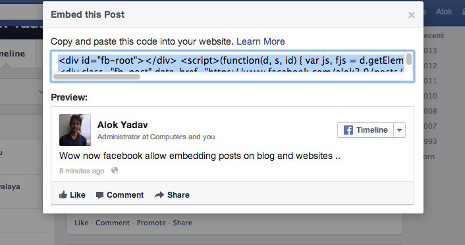Screen dimensions: 465x245
Task: Click the Comment speech bubble icon
Action: [x=99, y=195]
